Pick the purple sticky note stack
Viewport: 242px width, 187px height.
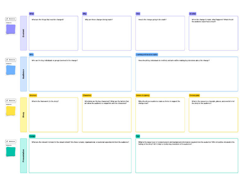pyautogui.click(x=11, y=29)
